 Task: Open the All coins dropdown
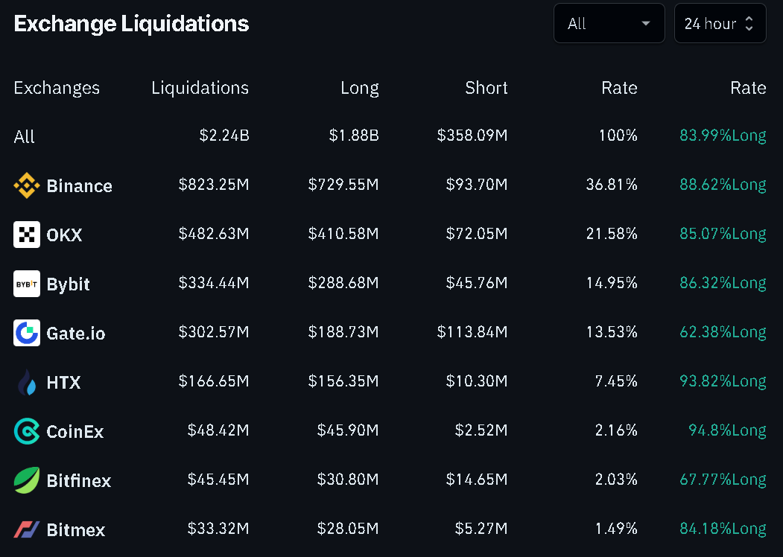point(609,24)
